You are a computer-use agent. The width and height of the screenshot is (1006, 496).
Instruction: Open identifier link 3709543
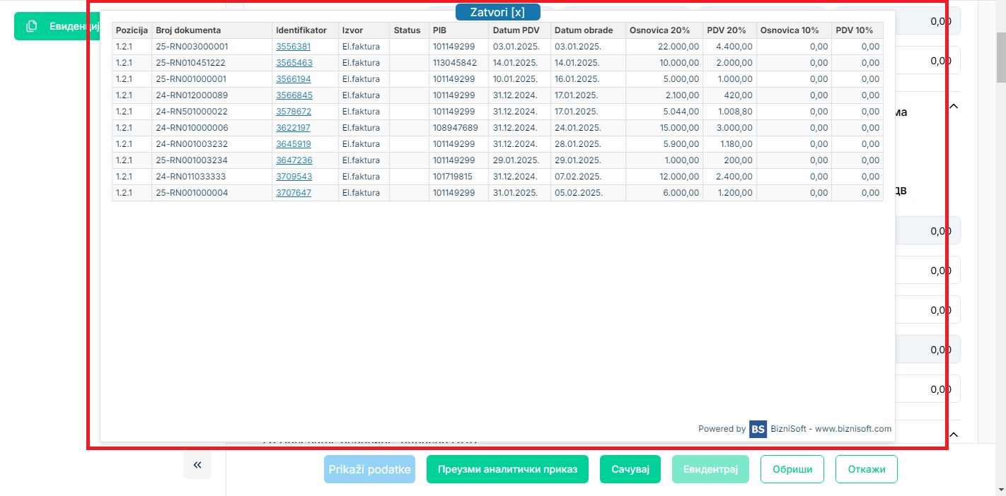[294, 177]
